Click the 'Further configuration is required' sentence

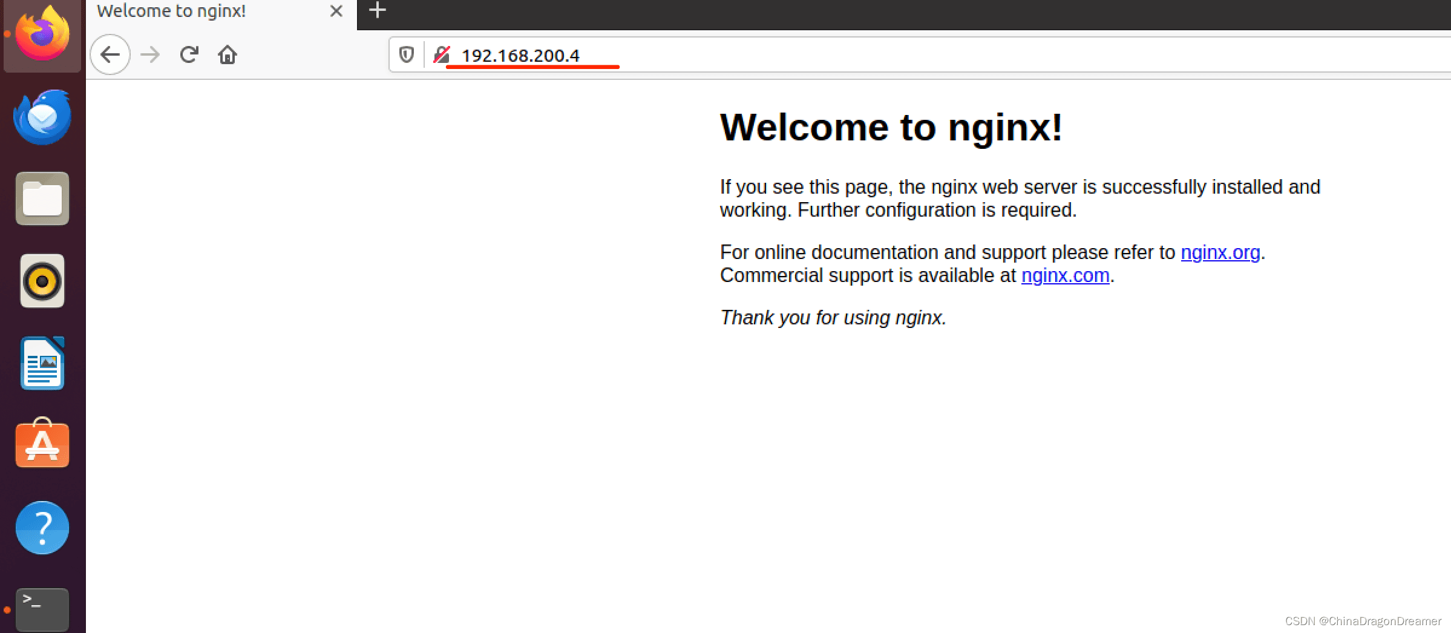pos(937,210)
